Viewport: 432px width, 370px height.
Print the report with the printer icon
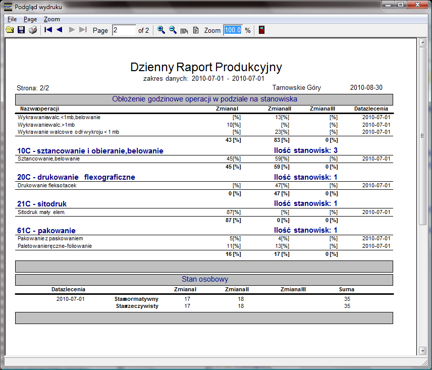pos(33,30)
